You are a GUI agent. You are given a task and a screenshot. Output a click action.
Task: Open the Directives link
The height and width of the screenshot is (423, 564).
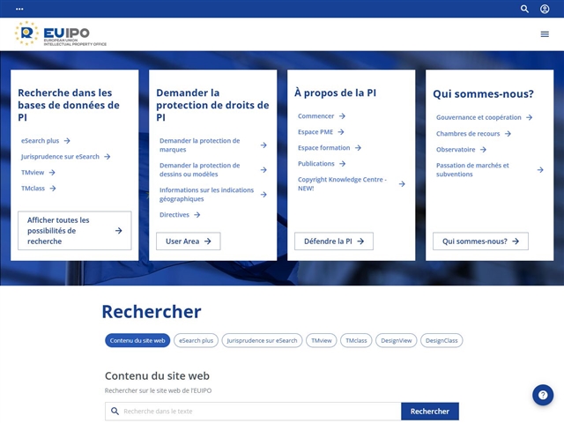coord(174,215)
